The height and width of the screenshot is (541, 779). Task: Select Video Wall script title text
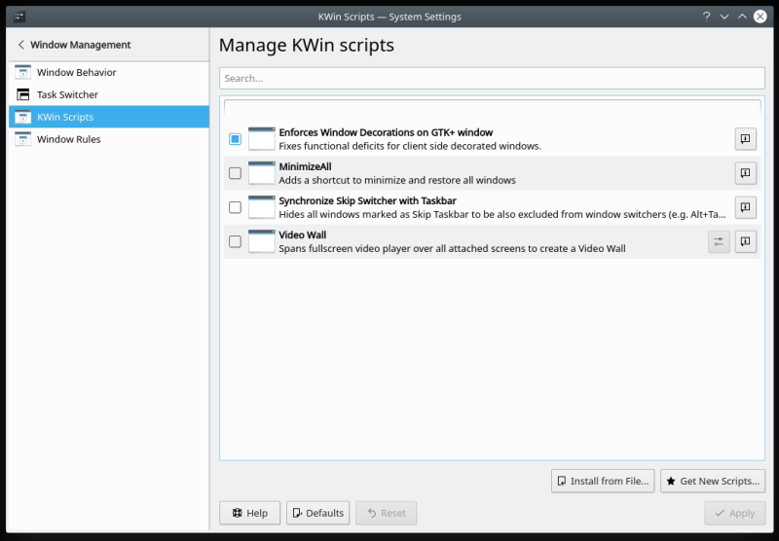[x=303, y=235]
